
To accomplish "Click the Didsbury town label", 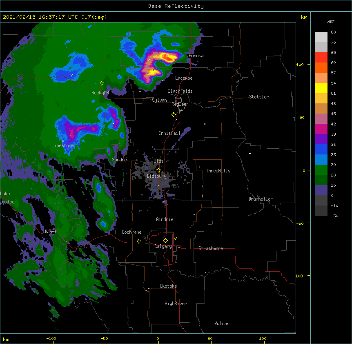I will [x=157, y=176].
